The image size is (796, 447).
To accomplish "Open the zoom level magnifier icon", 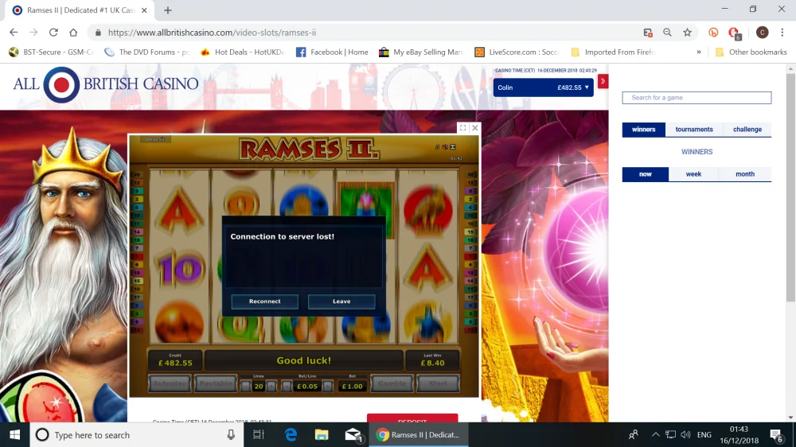I will point(667,33).
